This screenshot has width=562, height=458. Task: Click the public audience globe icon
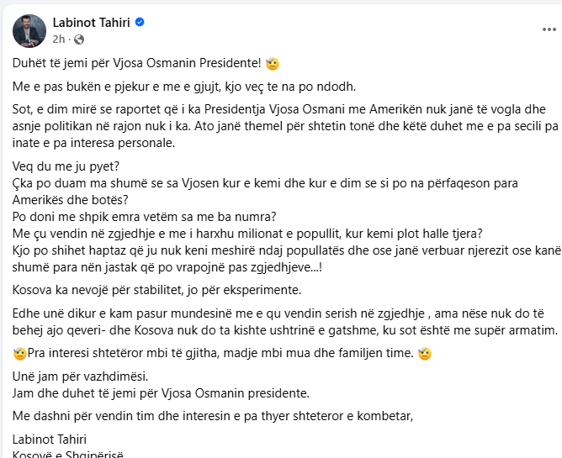click(x=79, y=39)
